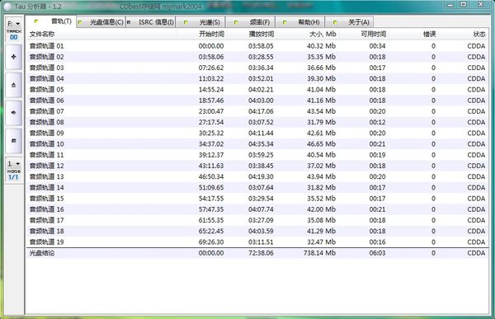Click TRACK 00 counter display
Screen dimensions: 495x319
pyautogui.click(x=13, y=35)
